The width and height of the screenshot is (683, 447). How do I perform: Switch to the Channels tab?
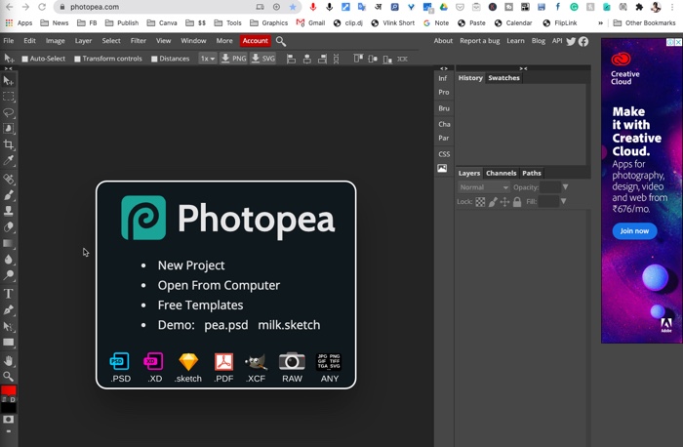pos(501,173)
